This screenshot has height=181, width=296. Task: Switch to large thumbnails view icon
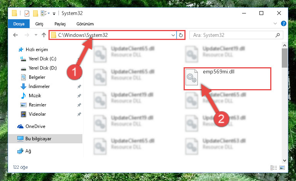[282, 168]
